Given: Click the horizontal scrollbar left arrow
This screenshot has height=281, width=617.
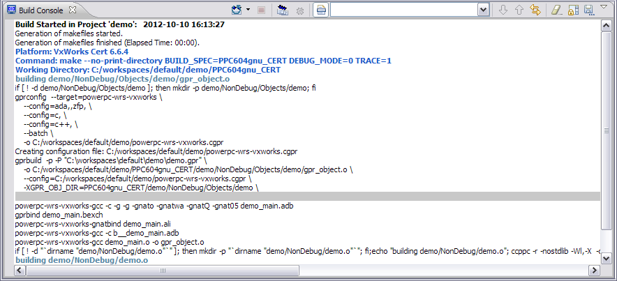Looking at the screenshot, I should [20, 271].
